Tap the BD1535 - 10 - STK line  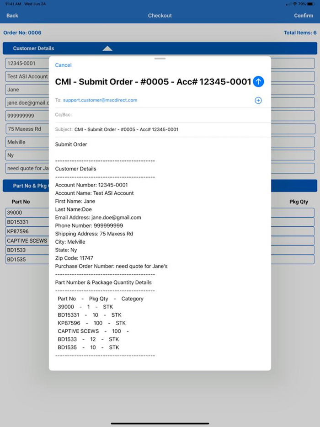(88, 347)
